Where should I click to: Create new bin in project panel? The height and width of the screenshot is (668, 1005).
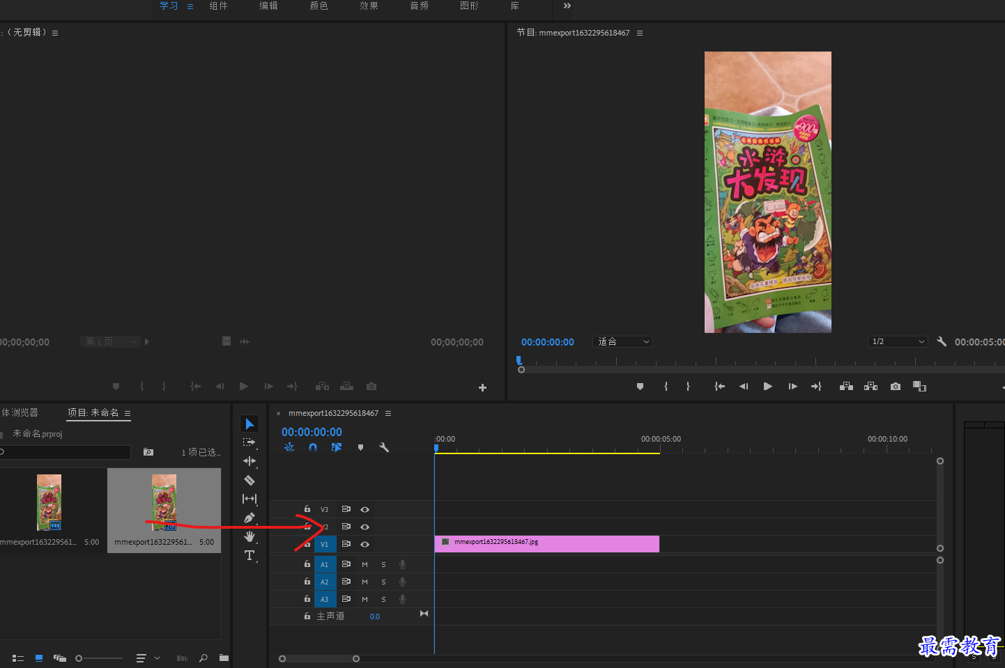[x=224, y=658]
